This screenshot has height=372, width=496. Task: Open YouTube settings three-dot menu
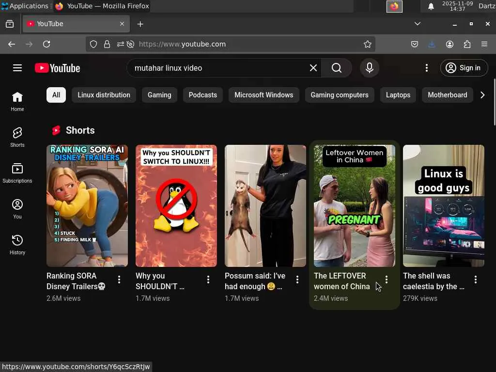click(426, 68)
